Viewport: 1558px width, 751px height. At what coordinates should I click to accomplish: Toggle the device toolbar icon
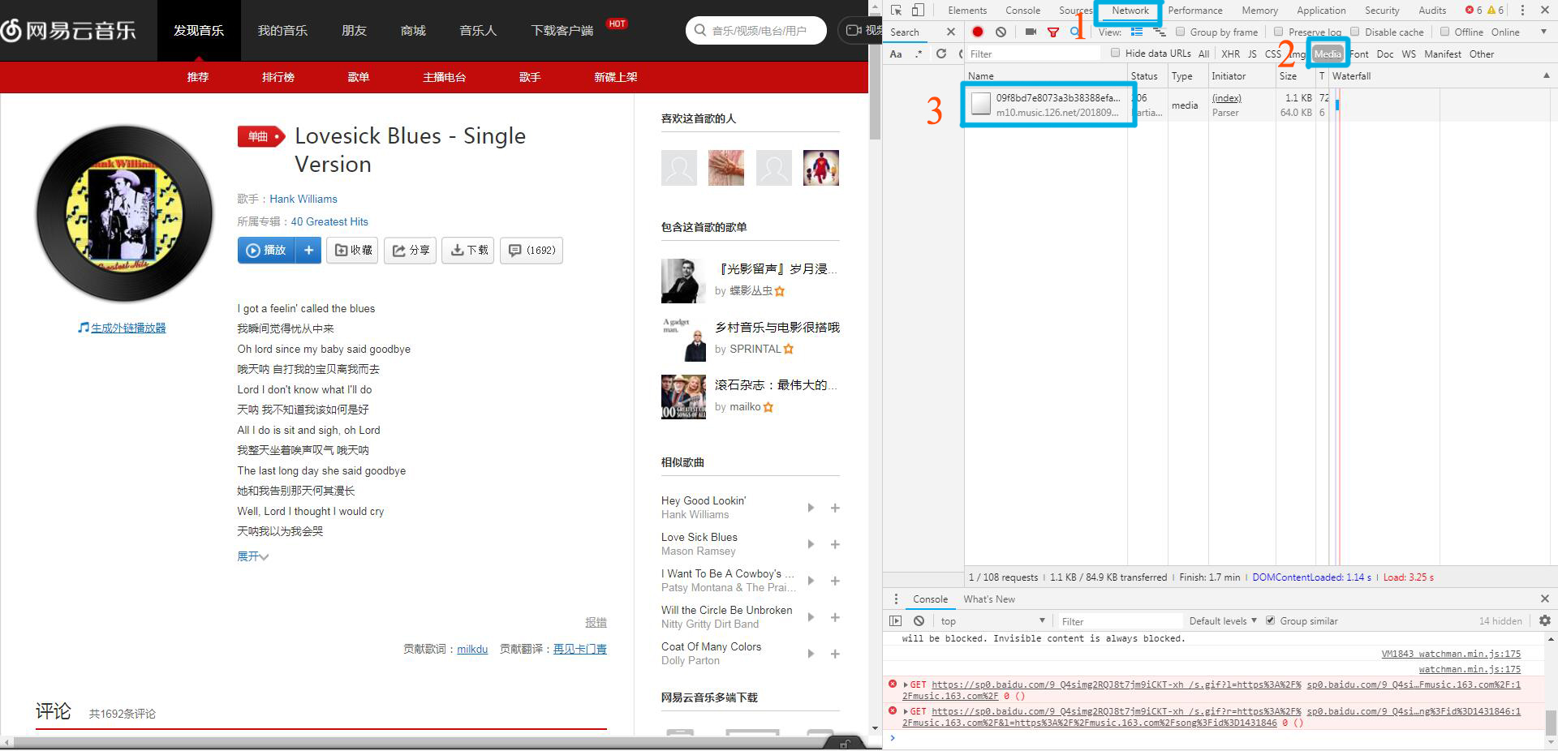[x=918, y=11]
